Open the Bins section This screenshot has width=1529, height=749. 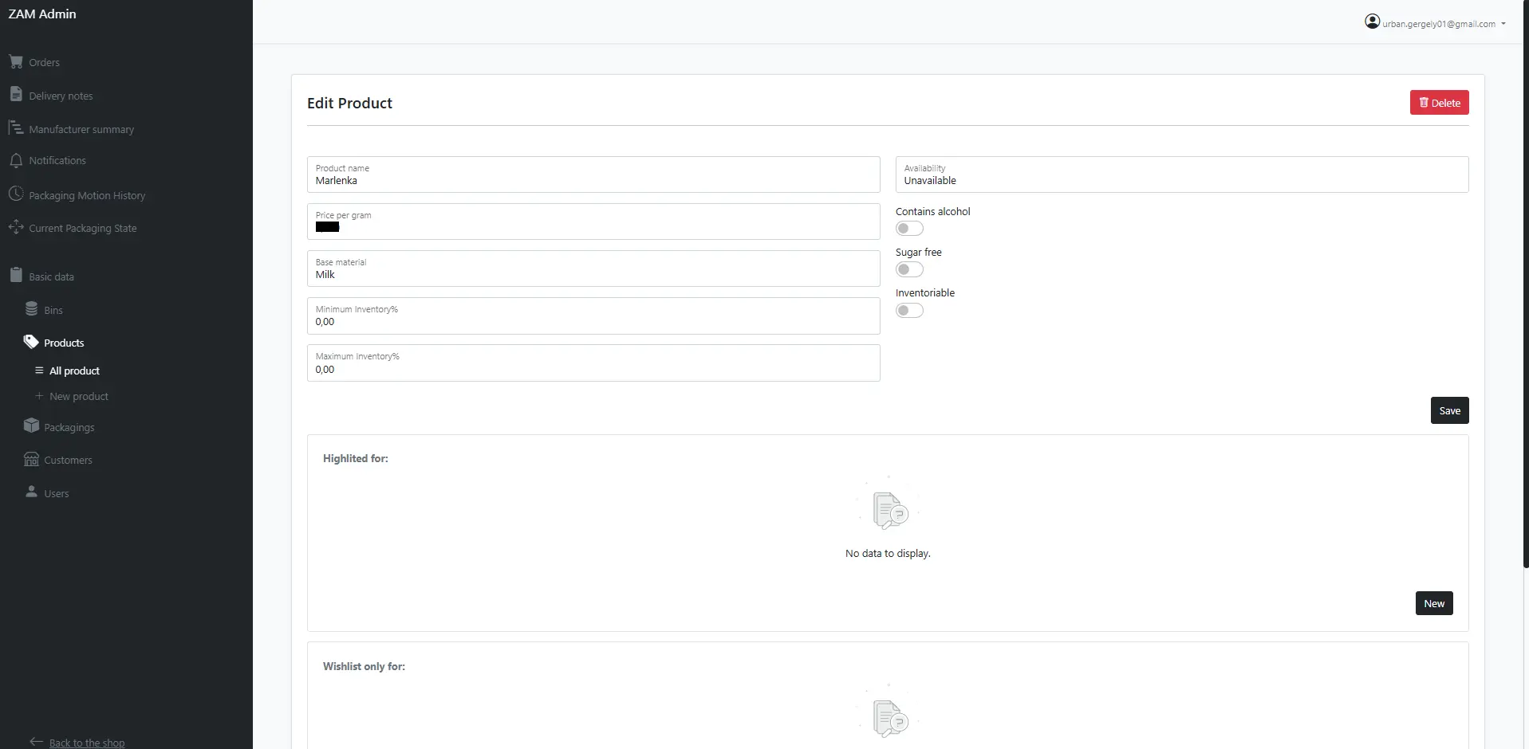[53, 310]
